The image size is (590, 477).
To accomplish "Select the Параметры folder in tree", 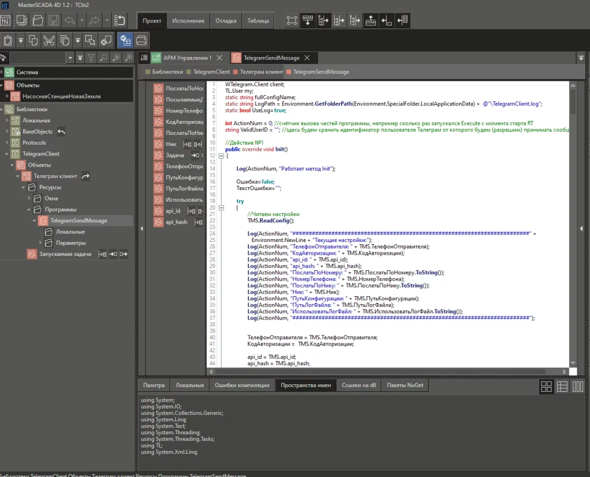I will [x=70, y=243].
